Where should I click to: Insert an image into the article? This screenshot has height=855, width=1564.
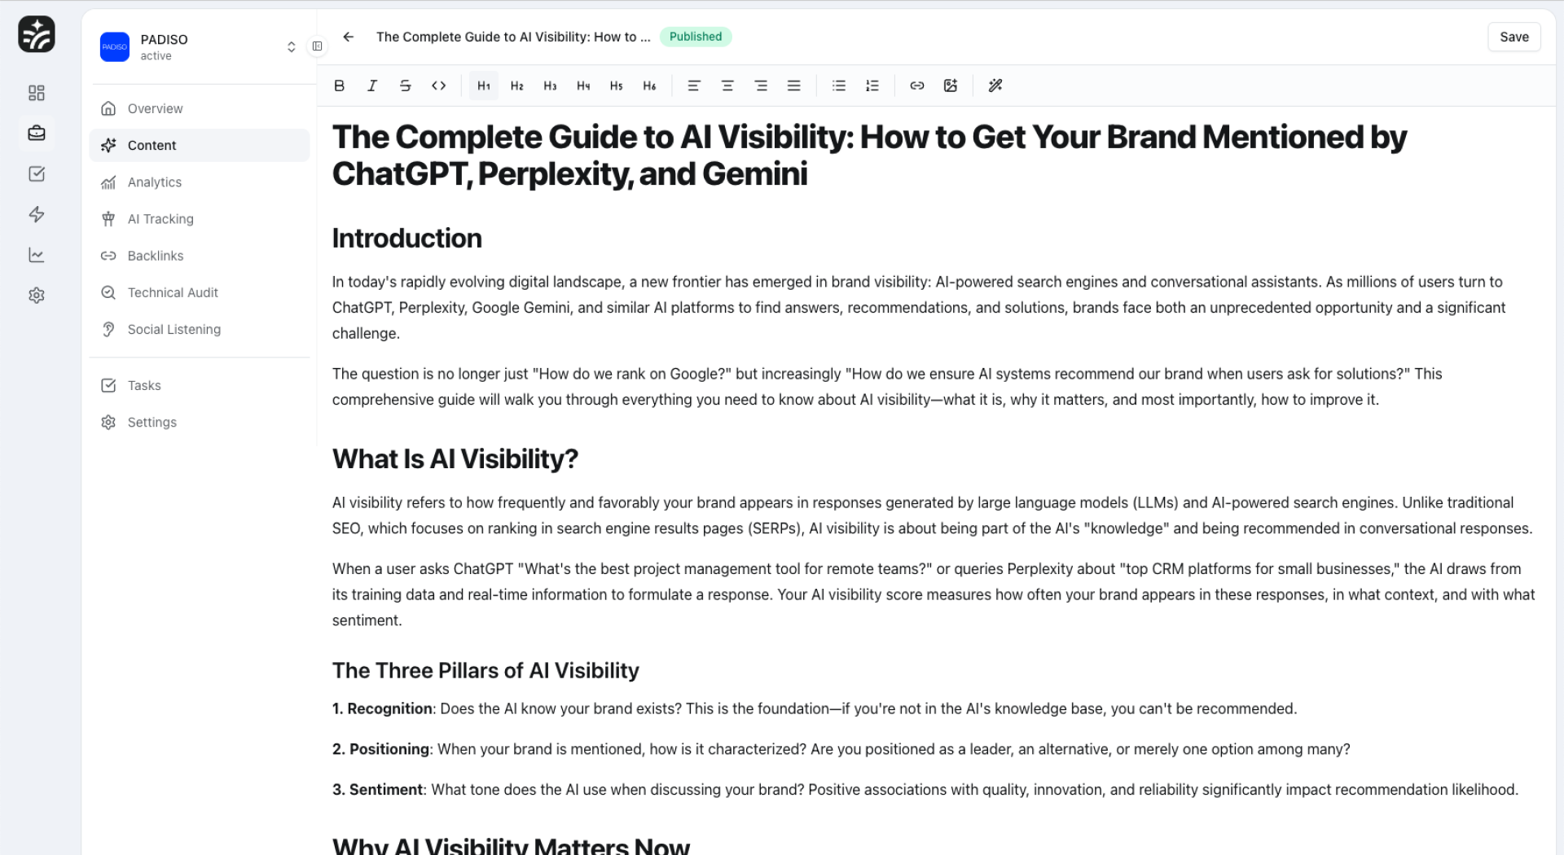coord(950,85)
